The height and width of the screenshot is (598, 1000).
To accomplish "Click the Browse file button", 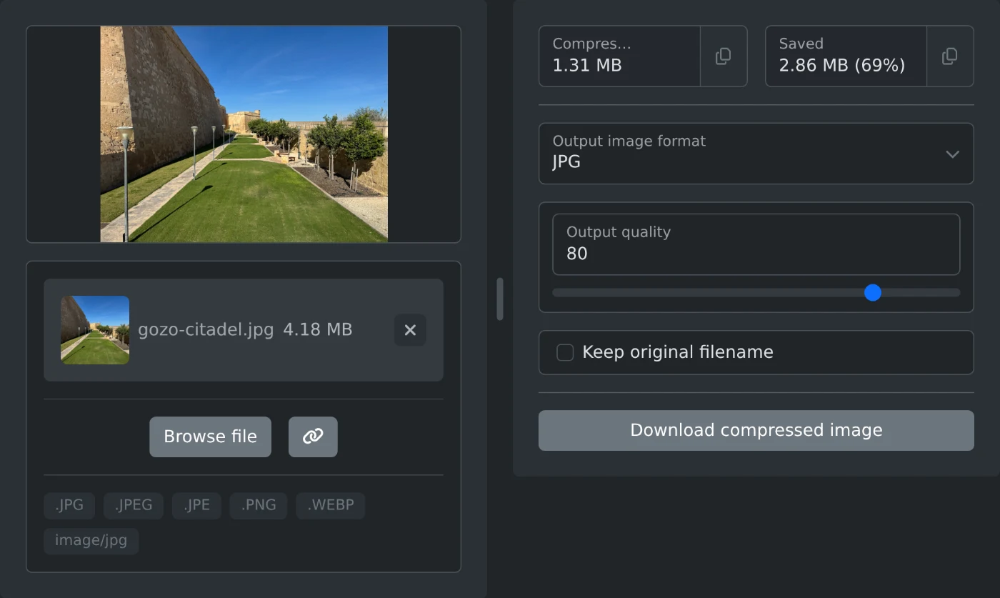I will click(x=210, y=437).
